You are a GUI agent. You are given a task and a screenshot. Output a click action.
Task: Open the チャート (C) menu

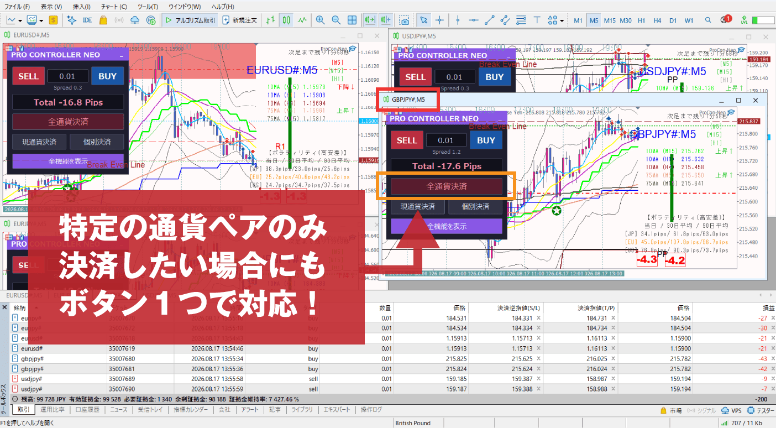click(114, 7)
